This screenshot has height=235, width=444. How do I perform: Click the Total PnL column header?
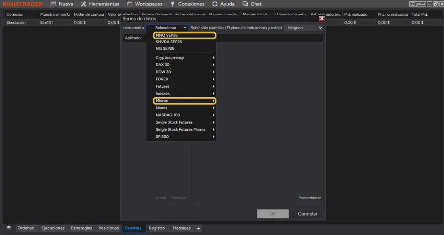tap(426, 15)
